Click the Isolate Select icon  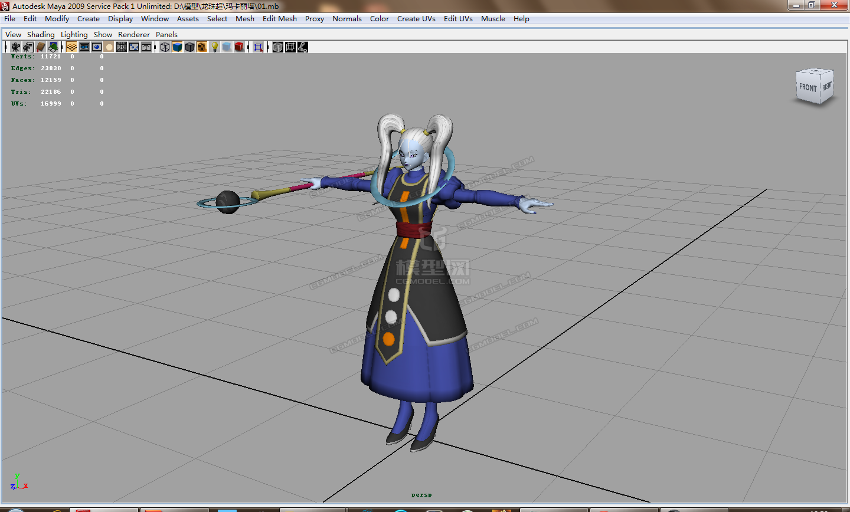[258, 47]
